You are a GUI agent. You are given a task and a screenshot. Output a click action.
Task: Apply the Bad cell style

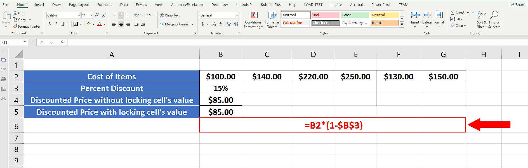coord(326,15)
